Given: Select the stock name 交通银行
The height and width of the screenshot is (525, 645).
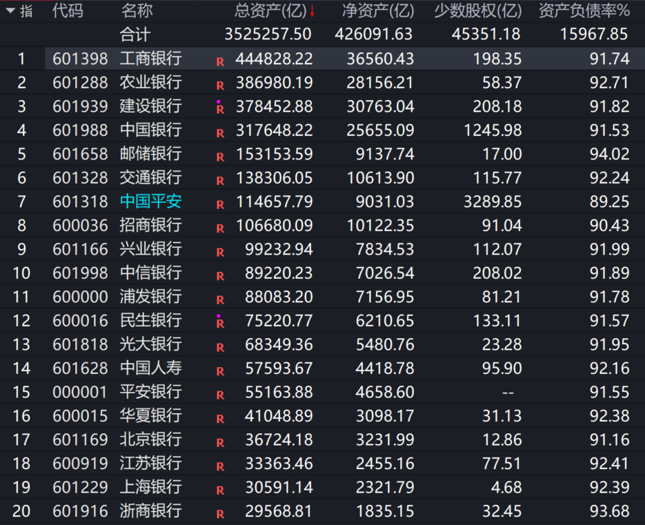Looking at the screenshot, I should click(151, 178).
